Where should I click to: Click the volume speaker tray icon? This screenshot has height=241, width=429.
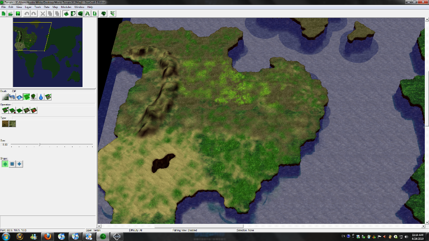click(406, 237)
